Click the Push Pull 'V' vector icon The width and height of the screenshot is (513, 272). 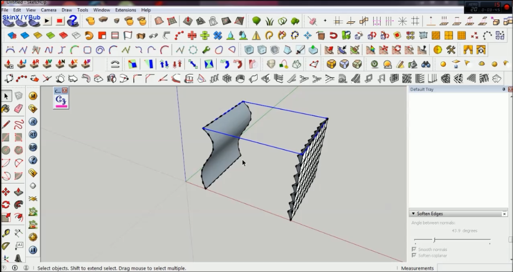(47, 64)
